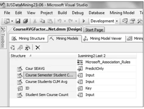Image resolution: width=144 pixels, height=109 pixels.
Task: Click the ID key column icon
Action: [20, 88]
